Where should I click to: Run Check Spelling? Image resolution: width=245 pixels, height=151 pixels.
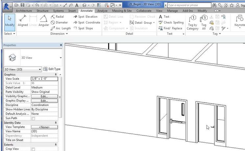coord(171,22)
